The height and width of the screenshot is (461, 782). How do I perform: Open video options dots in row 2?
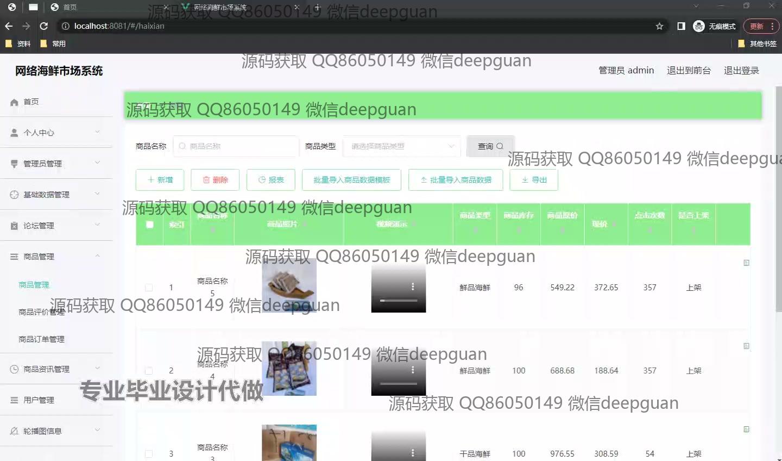tap(413, 370)
